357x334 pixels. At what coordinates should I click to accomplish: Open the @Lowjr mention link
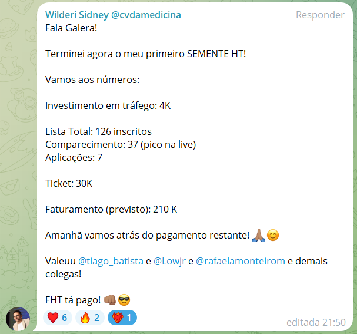click(169, 262)
